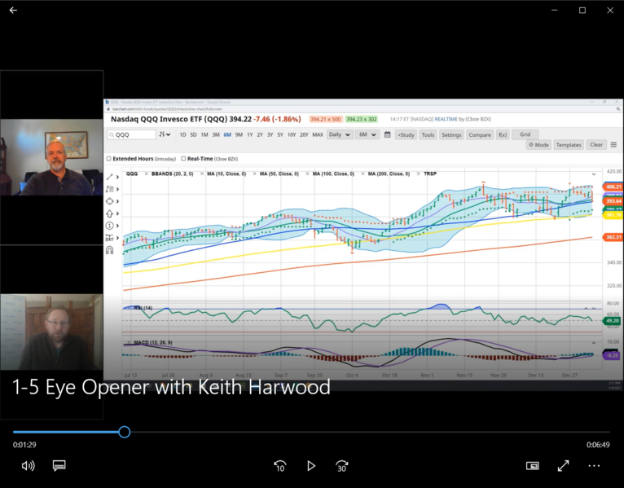
Task: Click the REALTIME link in the quote header
Action: 446,119
